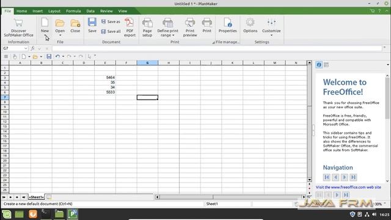
Task: Click sidebar grid icon next to info
Action: (x=326, y=65)
